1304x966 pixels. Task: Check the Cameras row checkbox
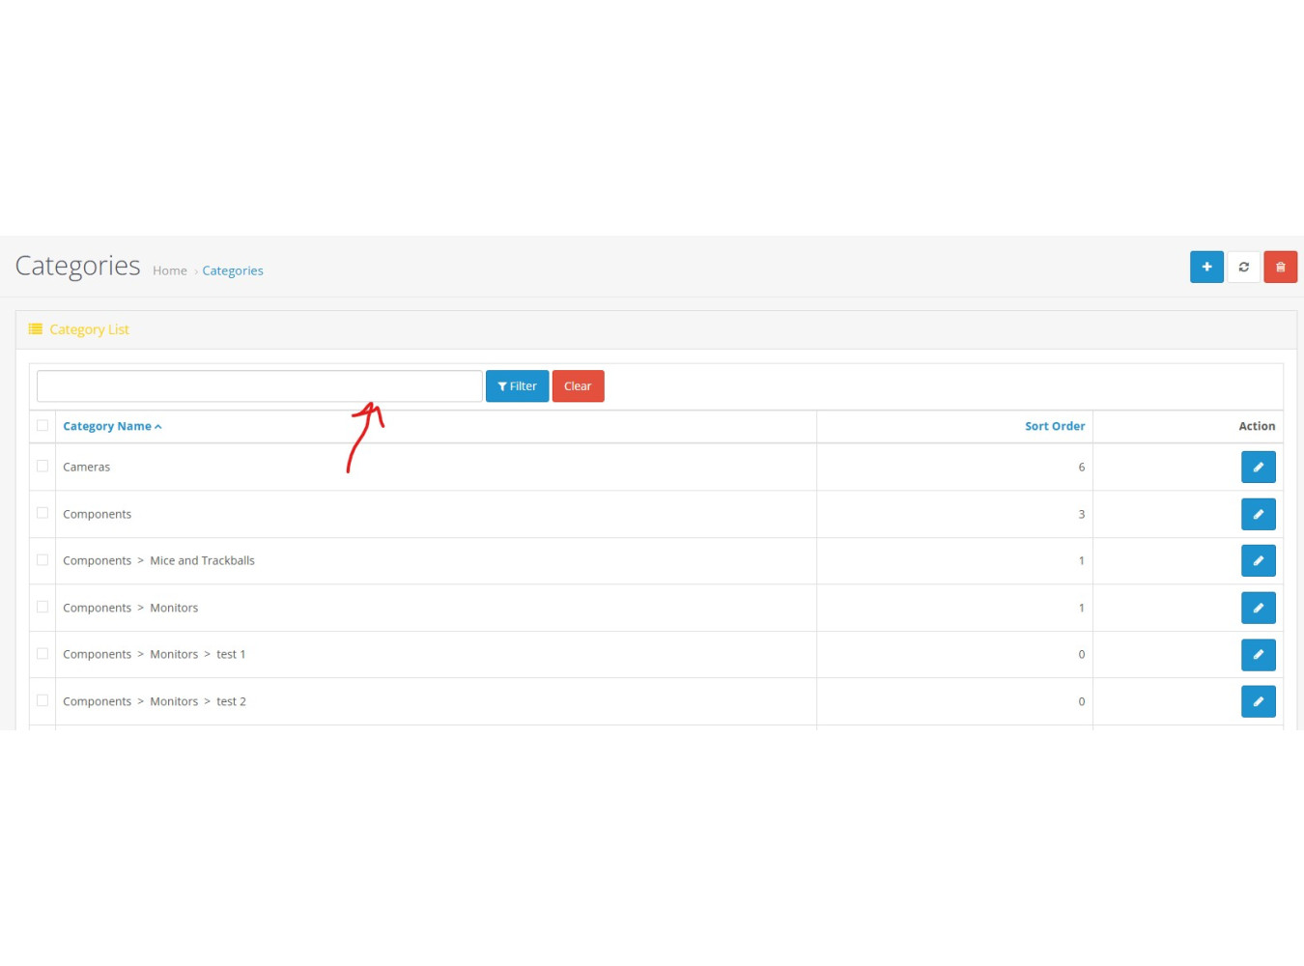[43, 466]
